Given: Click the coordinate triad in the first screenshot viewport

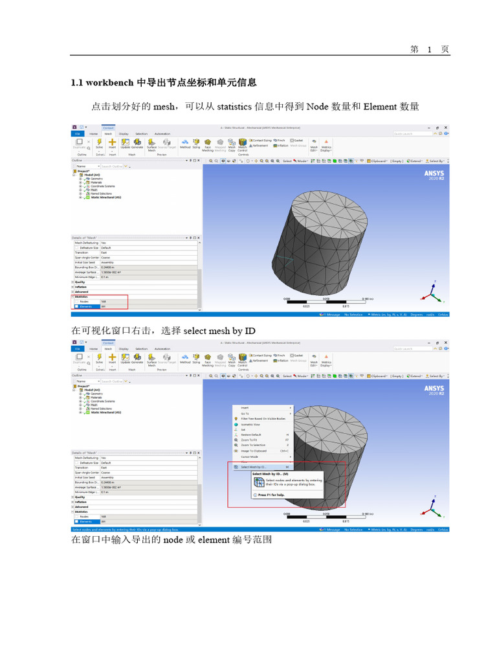Looking at the screenshot, I should click(433, 293).
